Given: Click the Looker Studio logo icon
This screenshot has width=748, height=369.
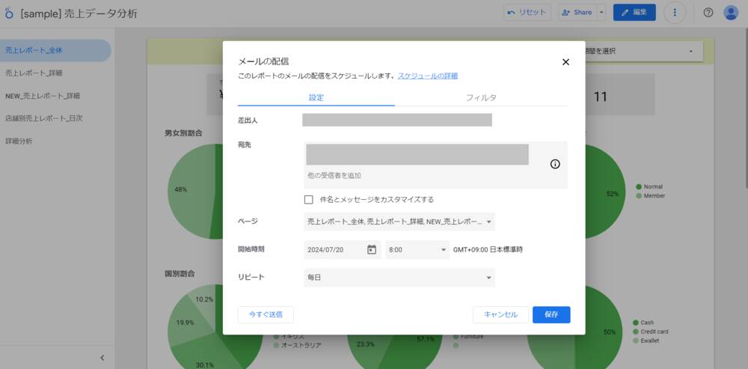Looking at the screenshot, I should click(x=9, y=13).
